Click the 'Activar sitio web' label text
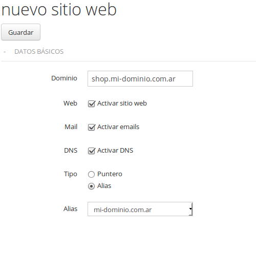 point(122,103)
